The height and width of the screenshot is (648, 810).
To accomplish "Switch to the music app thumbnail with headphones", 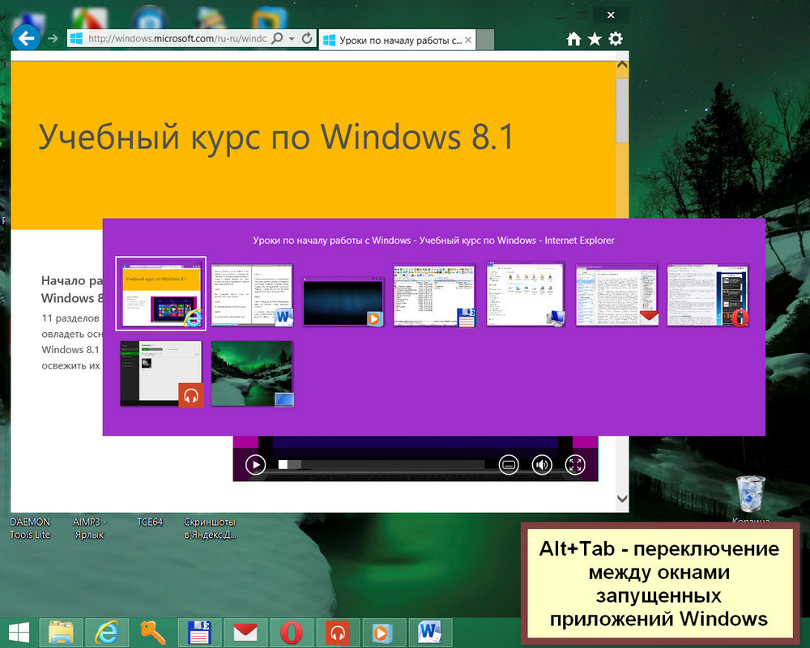I will 161,373.
